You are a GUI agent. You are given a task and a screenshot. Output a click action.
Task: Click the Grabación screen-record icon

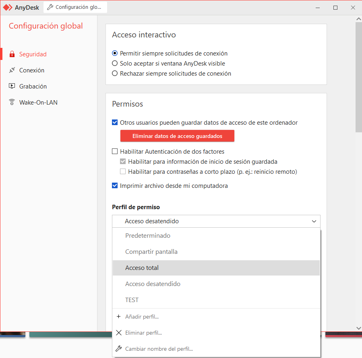(x=12, y=86)
